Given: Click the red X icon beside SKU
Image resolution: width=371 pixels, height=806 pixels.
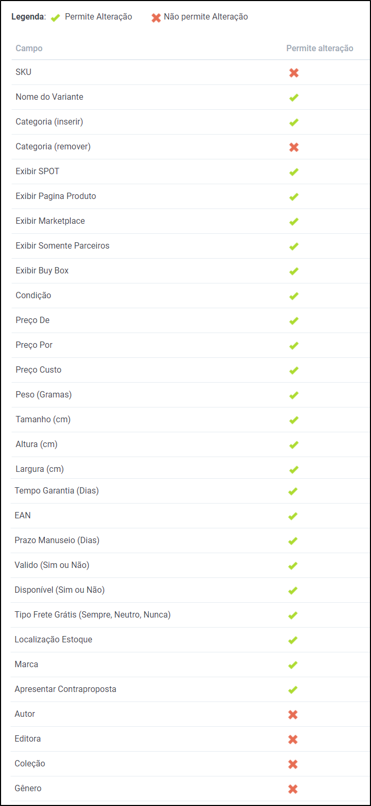Looking at the screenshot, I should 294,73.
